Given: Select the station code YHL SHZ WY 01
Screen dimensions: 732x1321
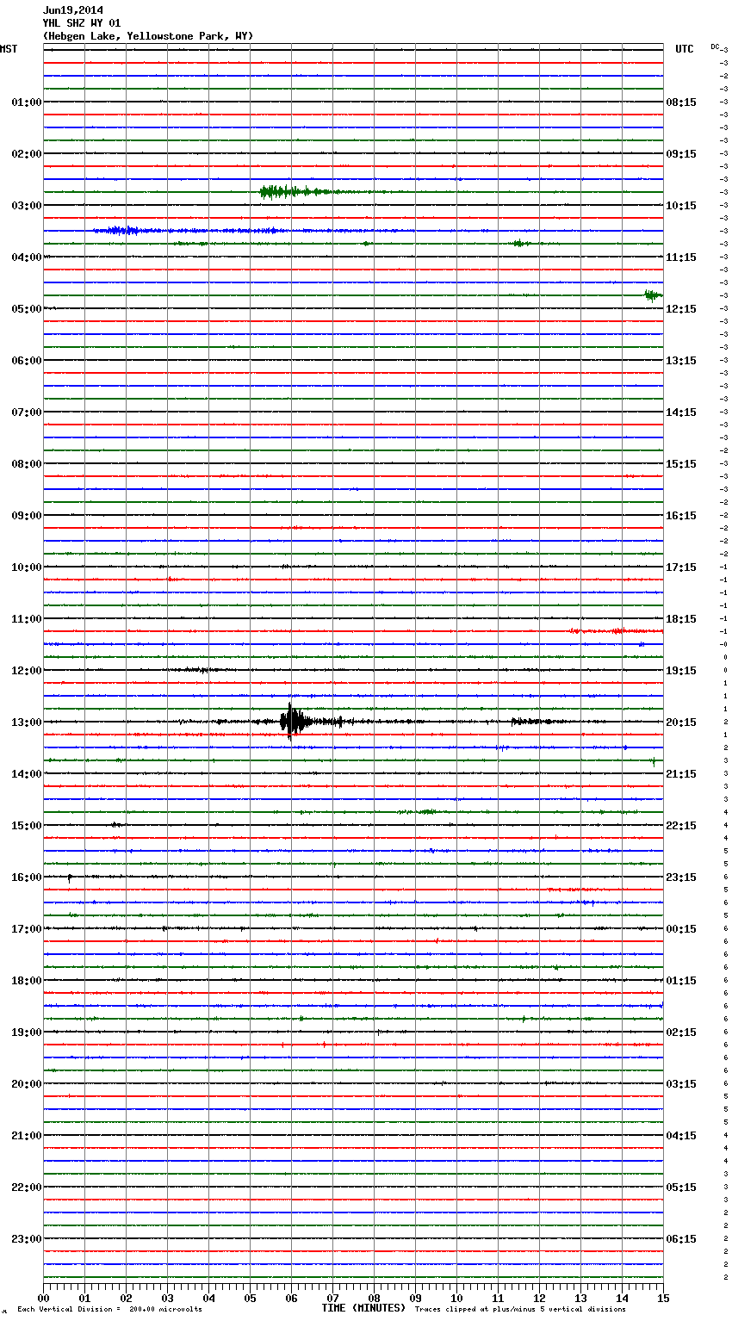Looking at the screenshot, I should (x=82, y=23).
